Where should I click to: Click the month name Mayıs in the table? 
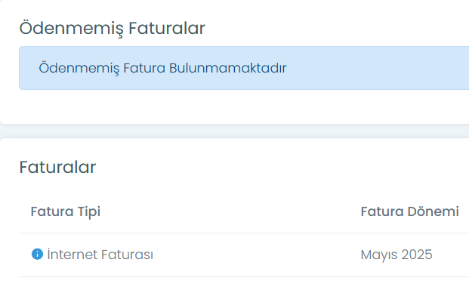click(379, 255)
